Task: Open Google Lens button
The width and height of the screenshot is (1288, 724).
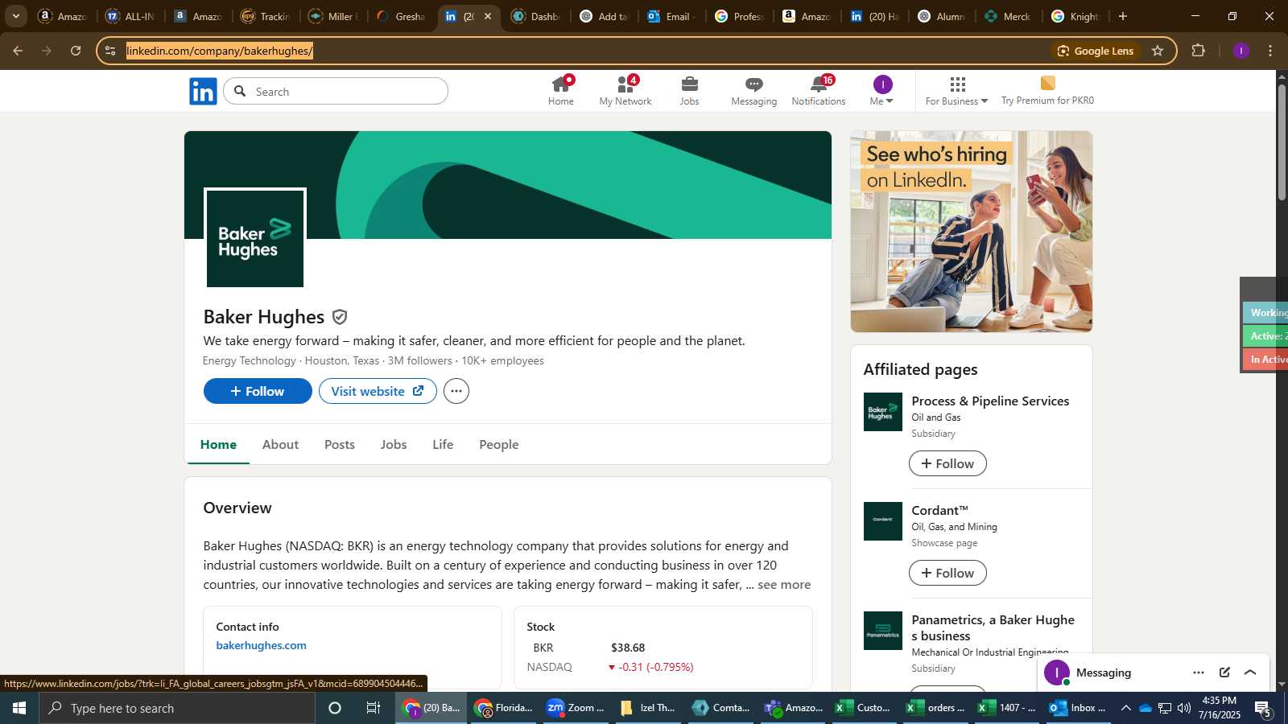Action: point(1096,51)
